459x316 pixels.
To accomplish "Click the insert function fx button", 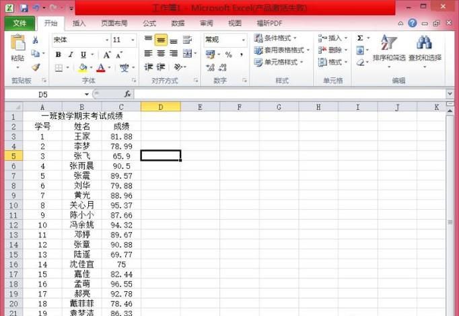I will click(127, 94).
